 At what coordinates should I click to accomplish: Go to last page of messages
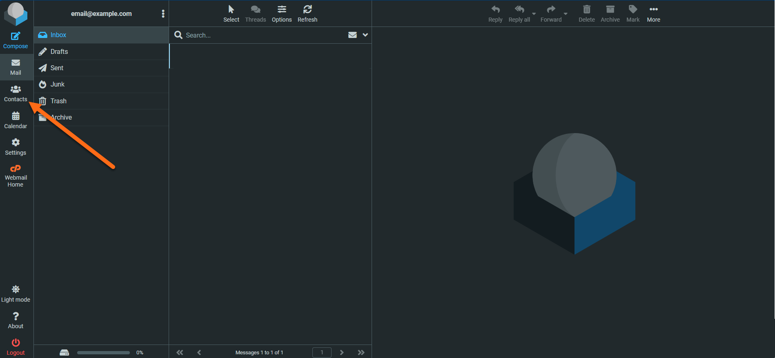pyautogui.click(x=361, y=352)
